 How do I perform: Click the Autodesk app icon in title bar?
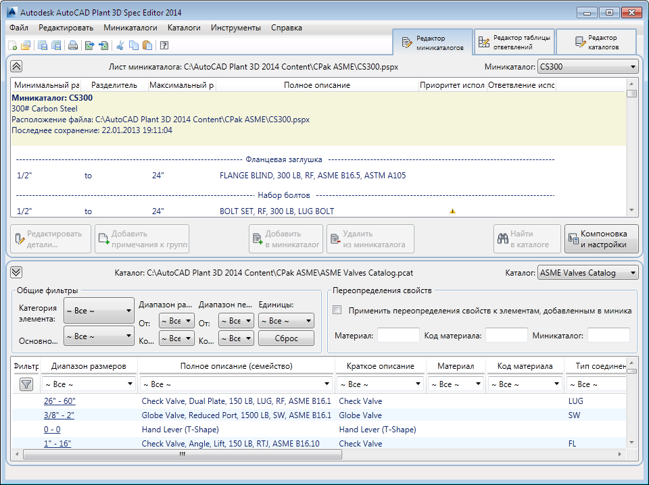[12, 12]
